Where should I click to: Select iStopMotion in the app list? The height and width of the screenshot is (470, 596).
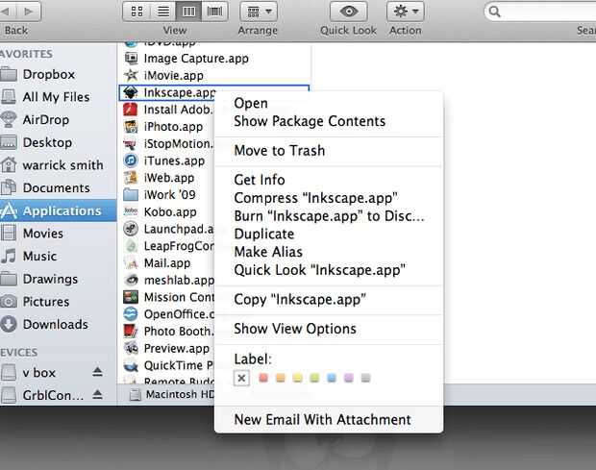click(168, 143)
